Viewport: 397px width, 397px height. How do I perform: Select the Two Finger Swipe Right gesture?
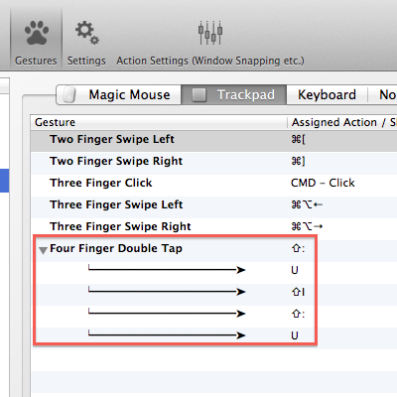pos(213,162)
